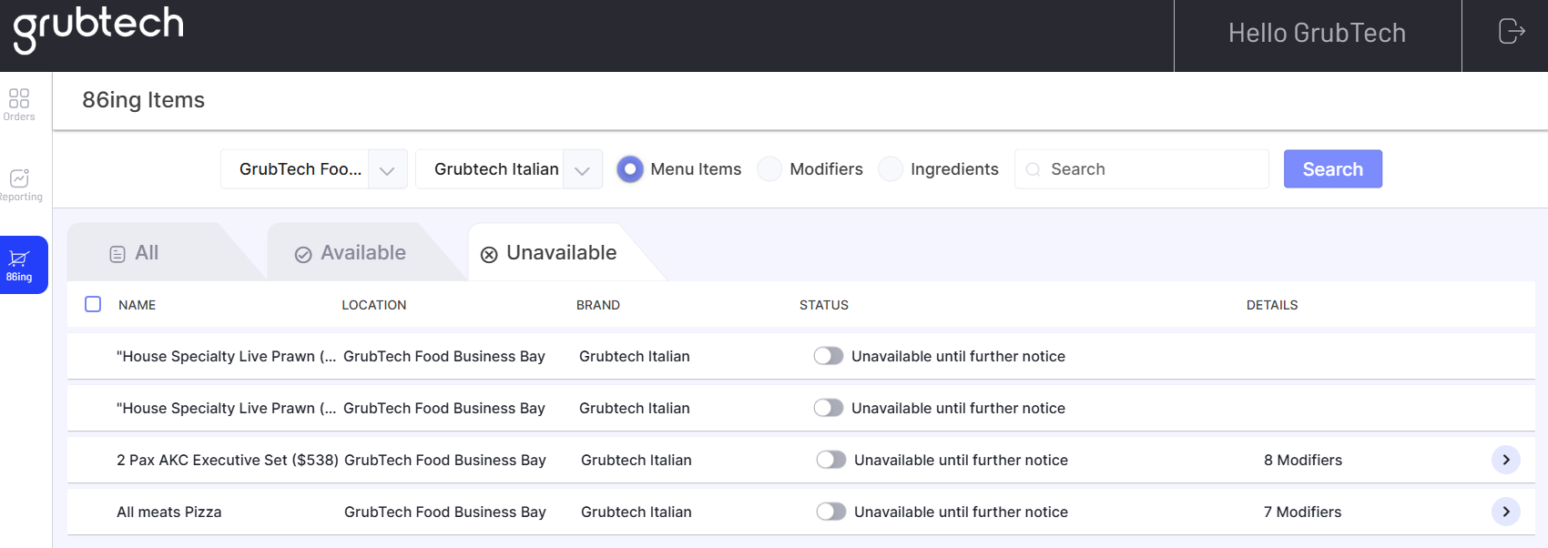Expand details arrow for All meats Pizza
1548x548 pixels.
pos(1506,512)
